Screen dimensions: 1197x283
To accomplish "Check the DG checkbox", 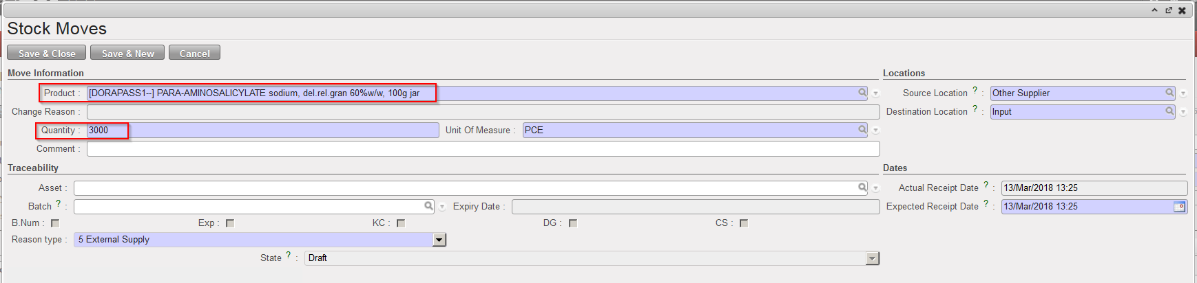I will coord(573,223).
